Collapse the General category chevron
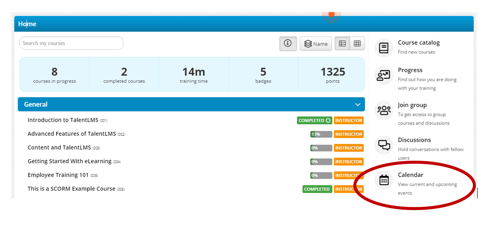Image resolution: width=491 pixels, height=226 pixels. [358, 105]
